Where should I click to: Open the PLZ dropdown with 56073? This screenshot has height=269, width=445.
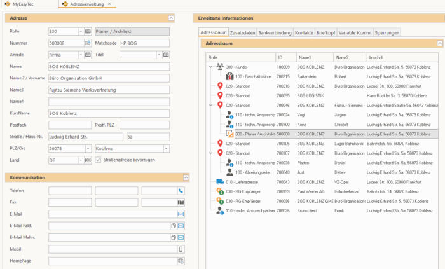point(88,148)
